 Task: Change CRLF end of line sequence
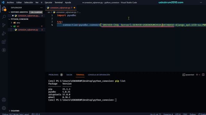pos(185,114)
